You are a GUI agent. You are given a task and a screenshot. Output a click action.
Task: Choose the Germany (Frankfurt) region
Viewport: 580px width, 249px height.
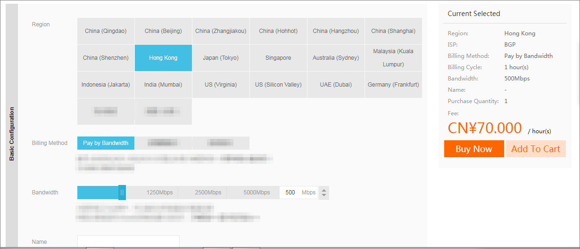[x=393, y=85]
